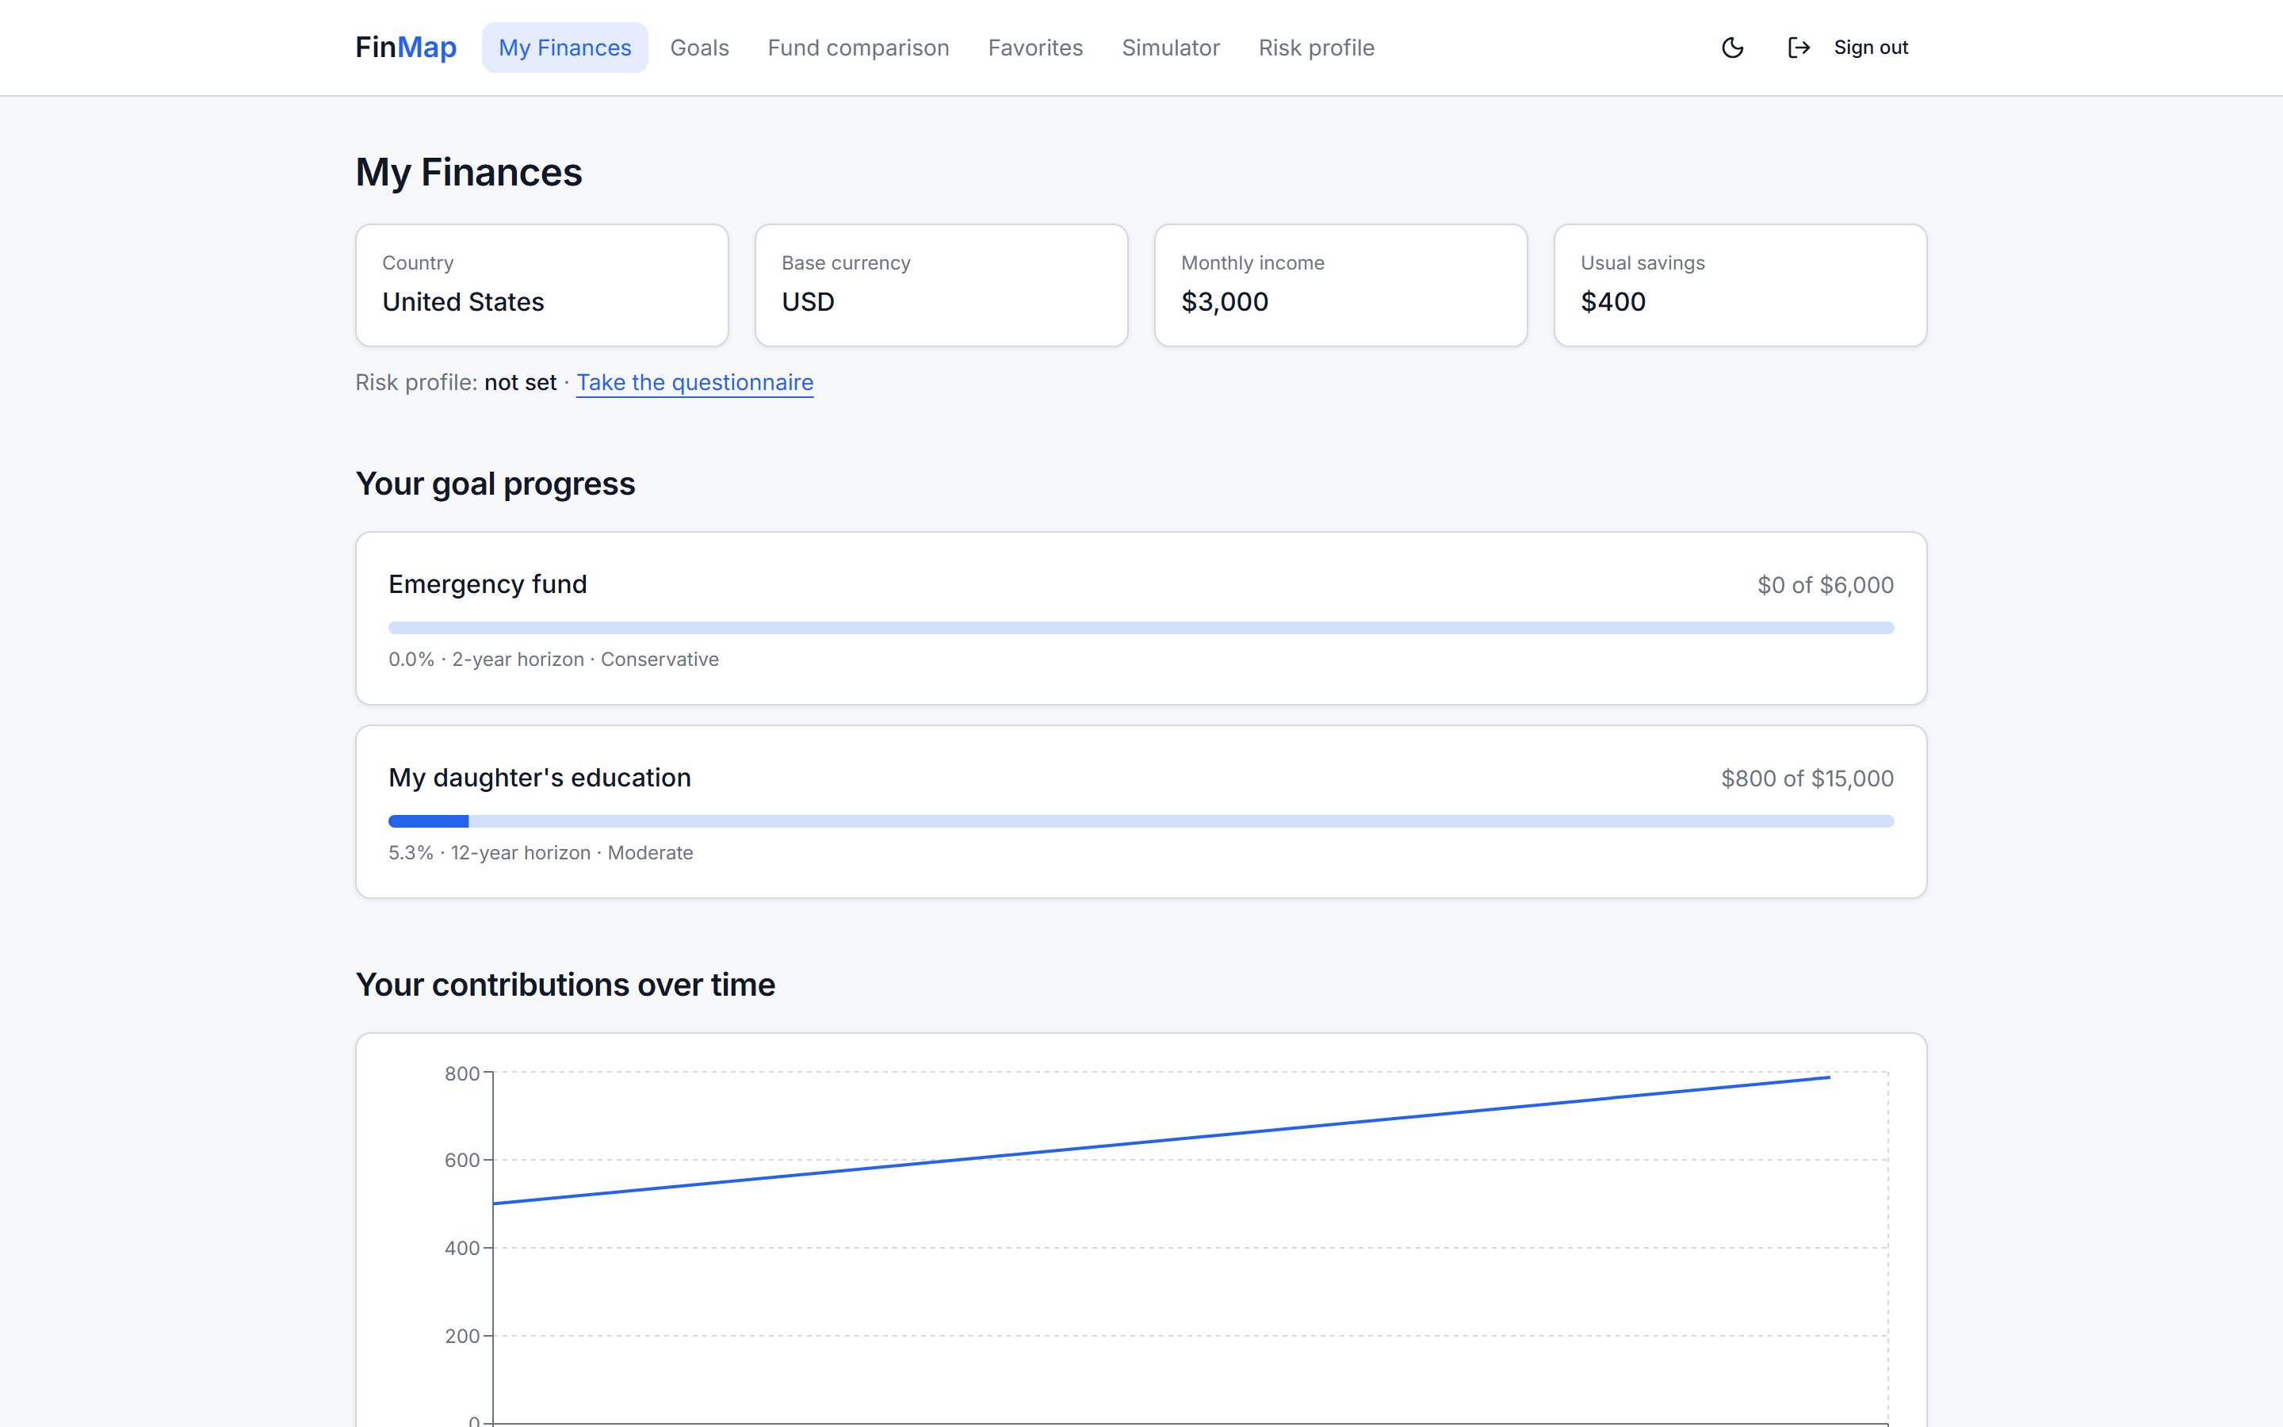This screenshot has width=2283, height=1427.
Task: Open the Goals tab
Action: (x=699, y=48)
